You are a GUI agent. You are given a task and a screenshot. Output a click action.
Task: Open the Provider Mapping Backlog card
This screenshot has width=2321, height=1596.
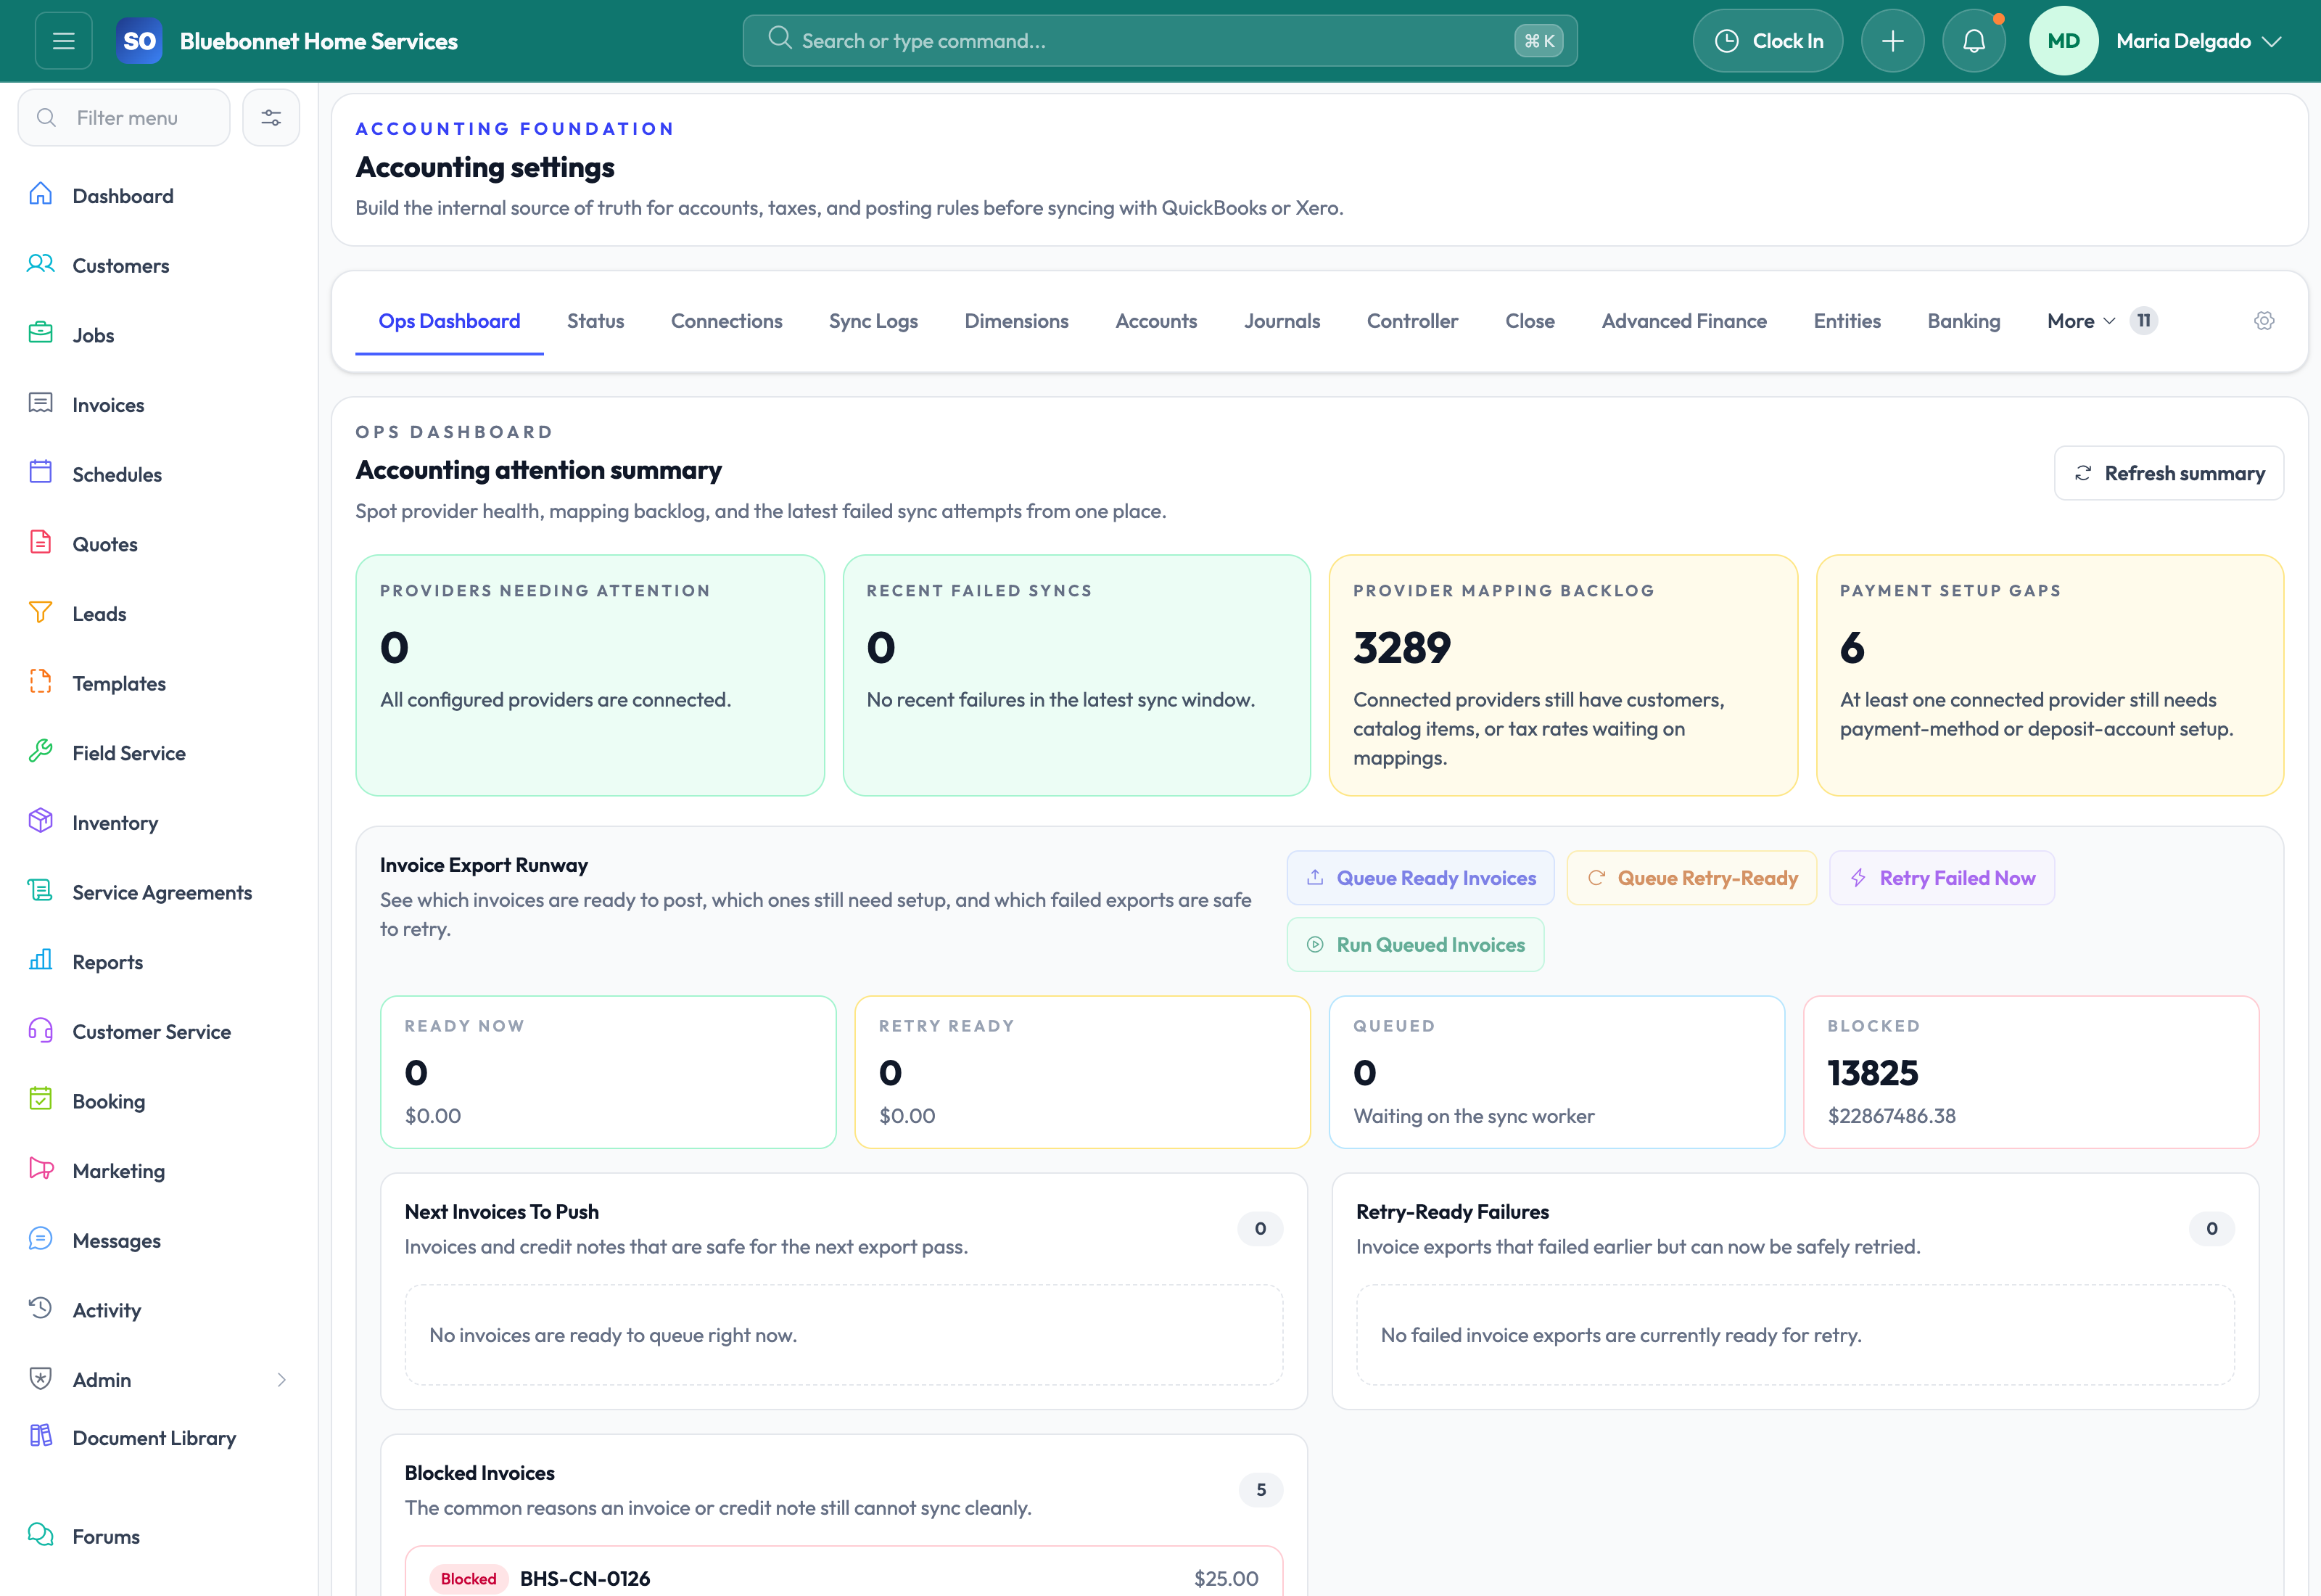click(1563, 675)
